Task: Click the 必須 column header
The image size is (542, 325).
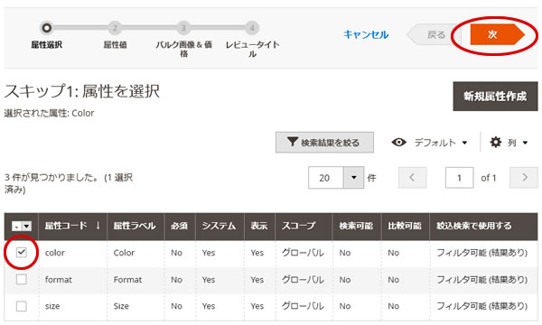Action: 180,226
